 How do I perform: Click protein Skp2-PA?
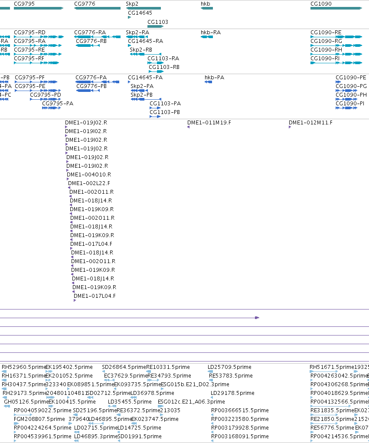(x=142, y=86)
